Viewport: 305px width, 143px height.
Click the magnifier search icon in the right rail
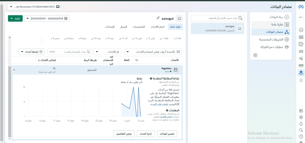pyautogui.click(x=301, y=130)
